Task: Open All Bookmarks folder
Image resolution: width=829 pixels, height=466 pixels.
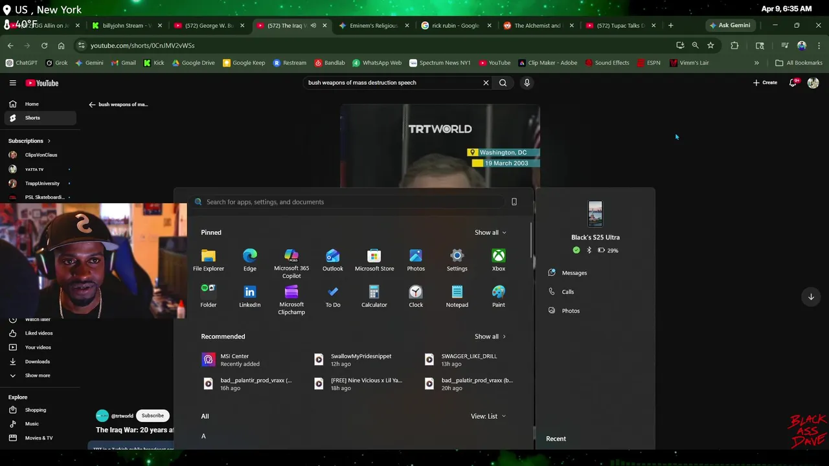Action: (x=799, y=63)
